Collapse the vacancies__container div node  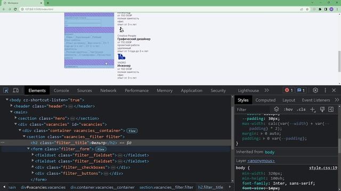(x=20, y=130)
